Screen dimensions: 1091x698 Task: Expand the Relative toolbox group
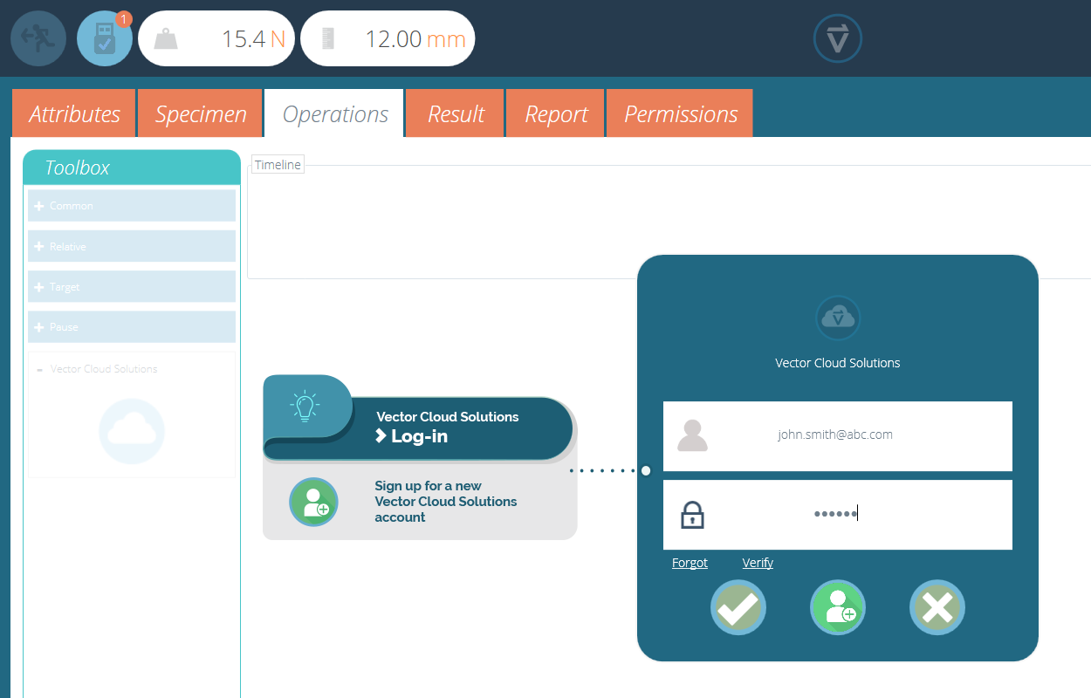tap(132, 246)
